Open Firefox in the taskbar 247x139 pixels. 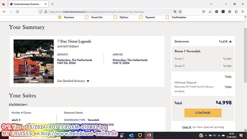pyautogui.click(x=149, y=135)
